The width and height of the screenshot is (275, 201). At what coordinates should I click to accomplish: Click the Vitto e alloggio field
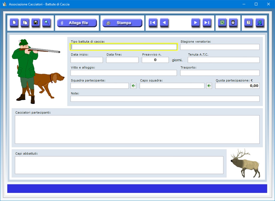(x=124, y=73)
